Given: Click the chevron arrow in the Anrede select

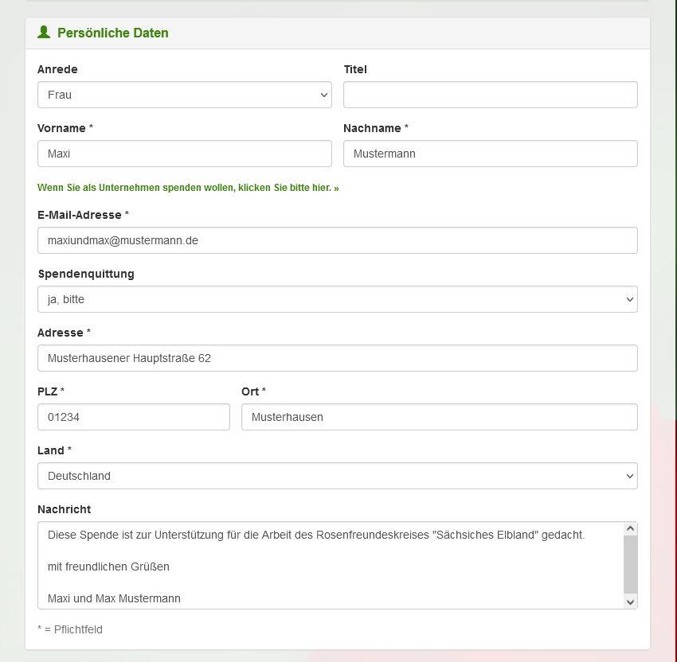Looking at the screenshot, I should [324, 95].
